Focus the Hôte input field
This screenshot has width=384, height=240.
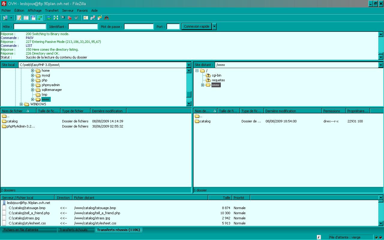point(30,27)
